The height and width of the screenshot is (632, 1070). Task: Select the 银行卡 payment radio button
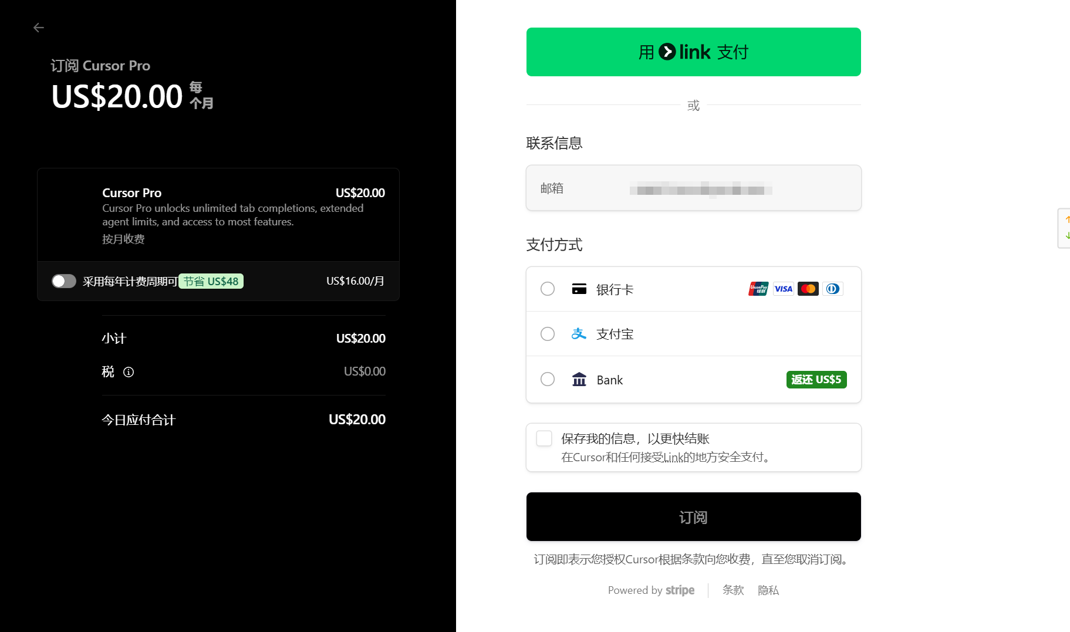(x=548, y=289)
